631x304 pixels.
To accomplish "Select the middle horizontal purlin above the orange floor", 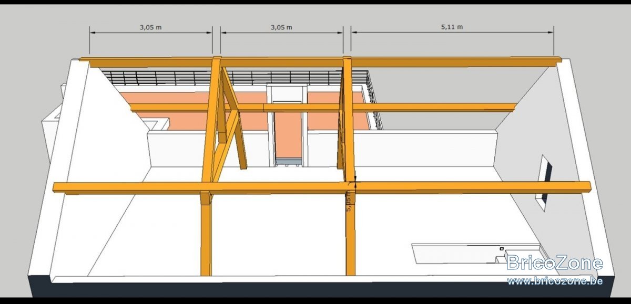I will (323, 108).
